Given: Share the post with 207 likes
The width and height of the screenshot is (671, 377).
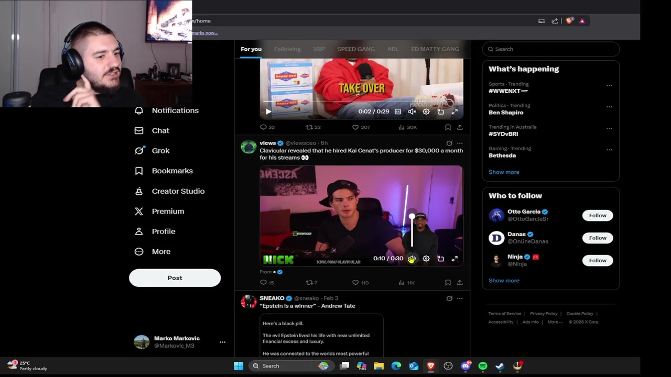Looking at the screenshot, I should (460, 127).
